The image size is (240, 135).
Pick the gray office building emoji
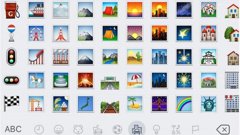pos(232,80)
